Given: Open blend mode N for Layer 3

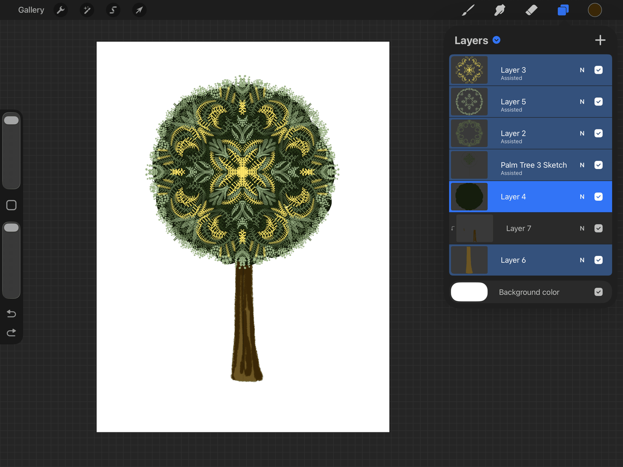Looking at the screenshot, I should click(x=582, y=70).
